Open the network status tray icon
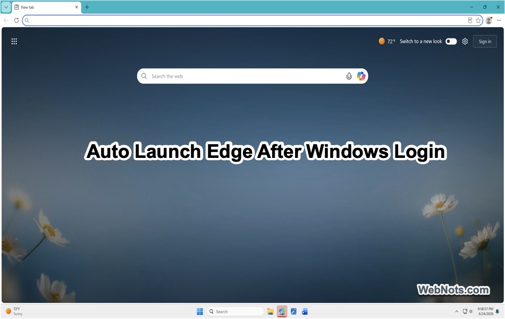This screenshot has width=505, height=319. 465,311
